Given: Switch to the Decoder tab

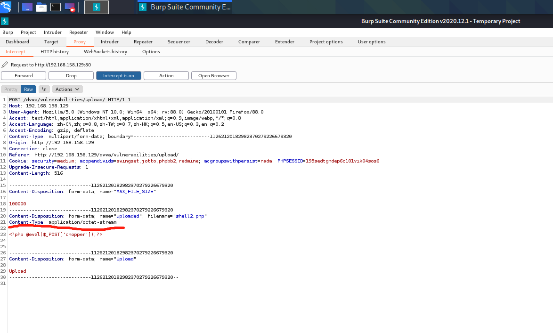Looking at the screenshot, I should (214, 41).
